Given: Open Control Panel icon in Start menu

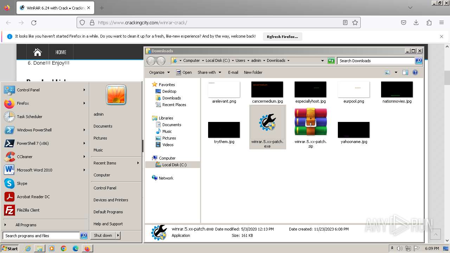Looking at the screenshot, I should 9,90.
